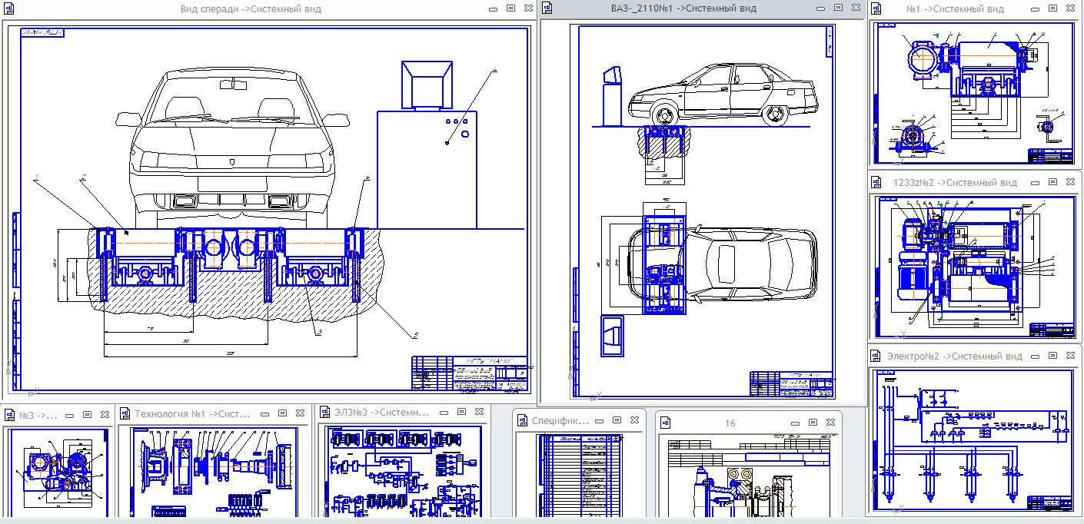This screenshot has height=524, width=1084.
Task: Activate the "Специфик…" window title
Action: [x=560, y=421]
